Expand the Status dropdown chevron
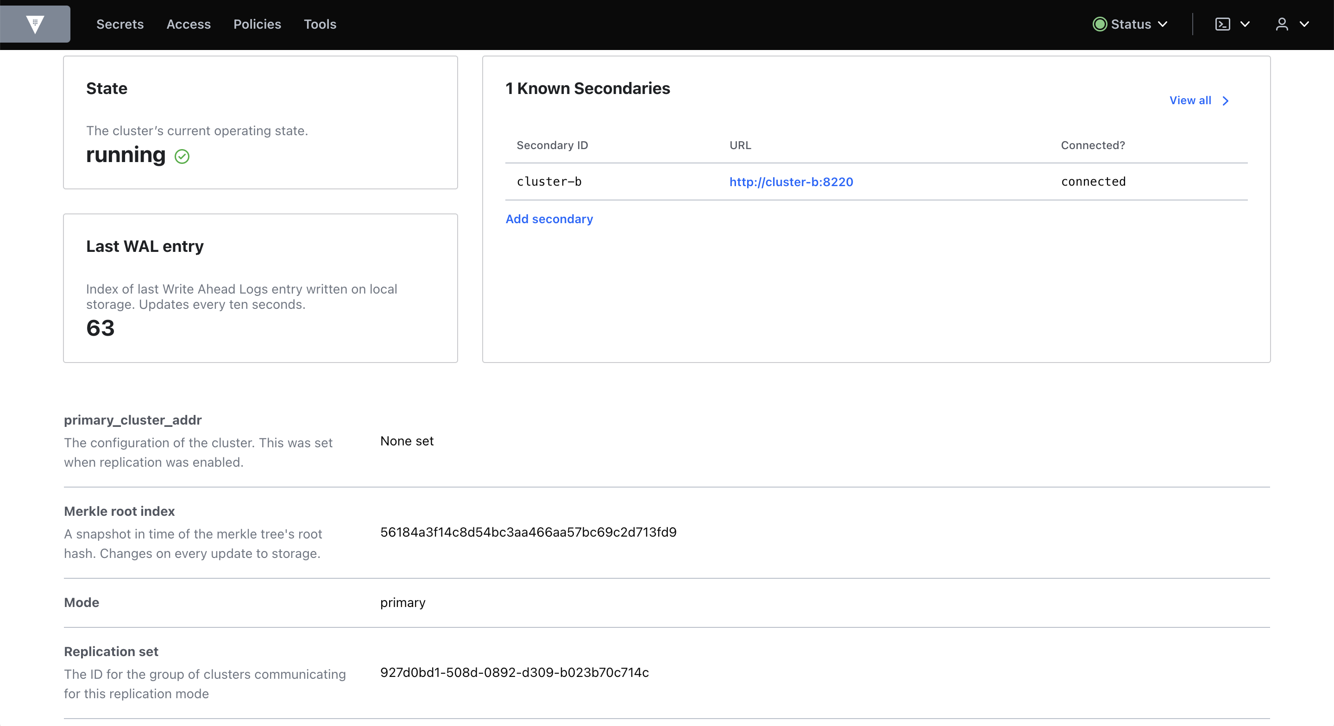 1163,25
